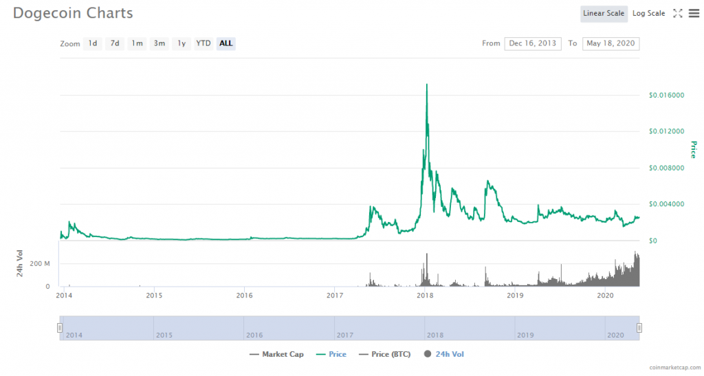Image resolution: width=704 pixels, height=376 pixels.
Task: Click the vertical Price axis title
Action: point(693,150)
